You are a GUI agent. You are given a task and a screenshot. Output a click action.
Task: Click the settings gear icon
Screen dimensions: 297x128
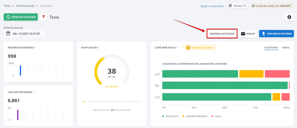tap(289, 17)
